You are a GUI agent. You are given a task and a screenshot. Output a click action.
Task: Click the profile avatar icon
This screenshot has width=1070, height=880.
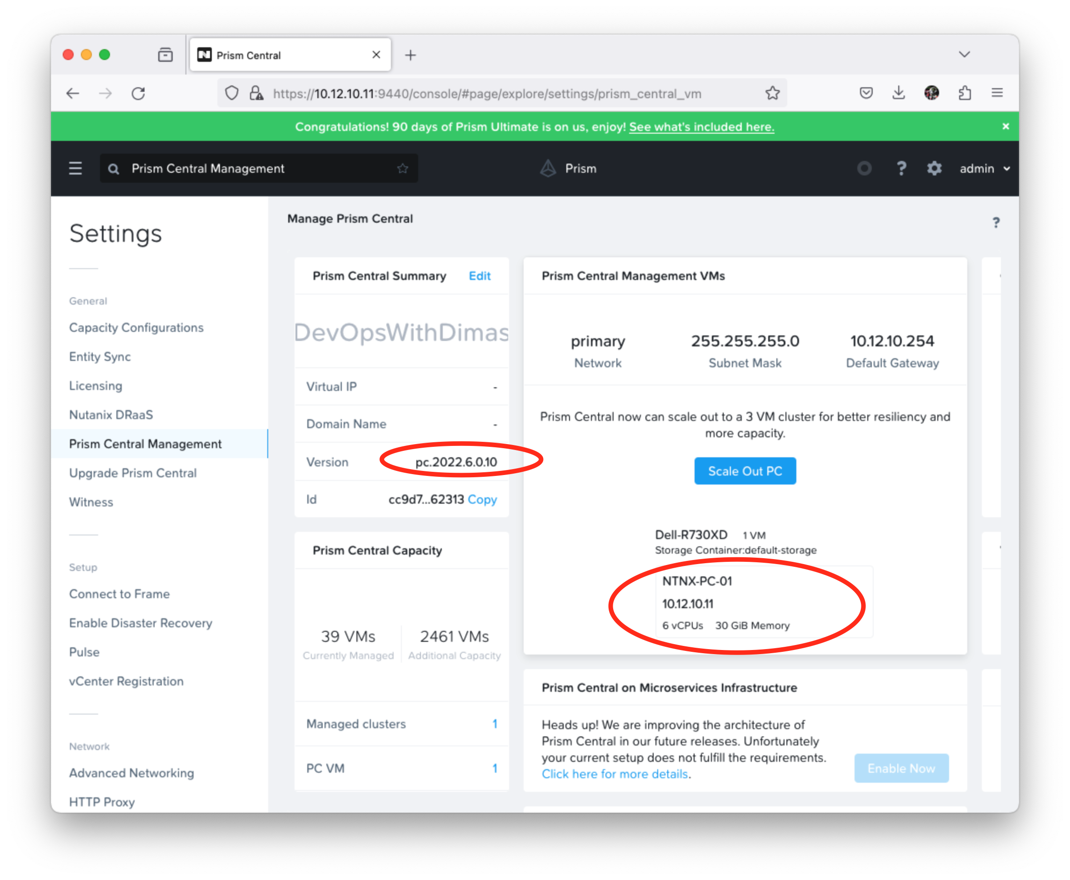click(x=932, y=93)
